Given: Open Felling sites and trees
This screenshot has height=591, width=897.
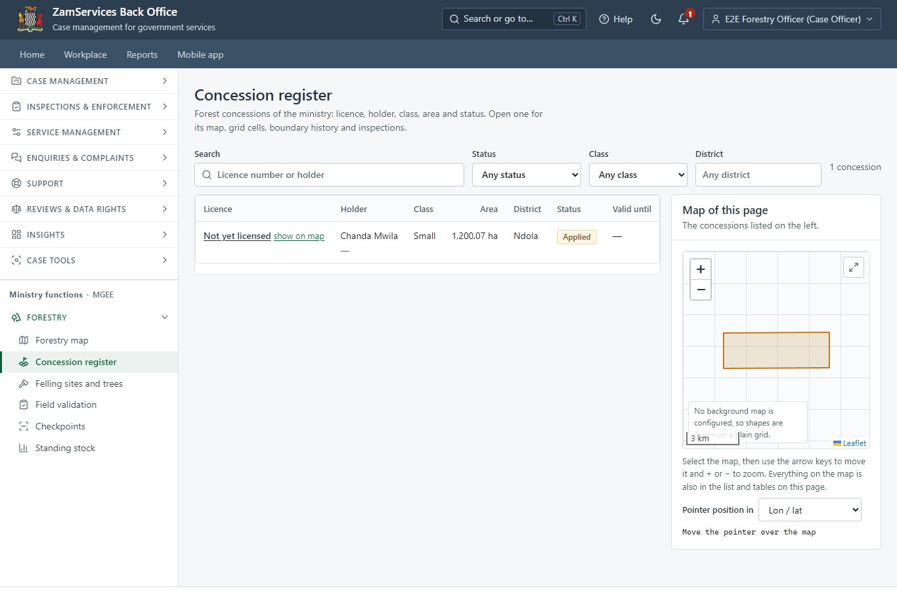Looking at the screenshot, I should point(89,383).
